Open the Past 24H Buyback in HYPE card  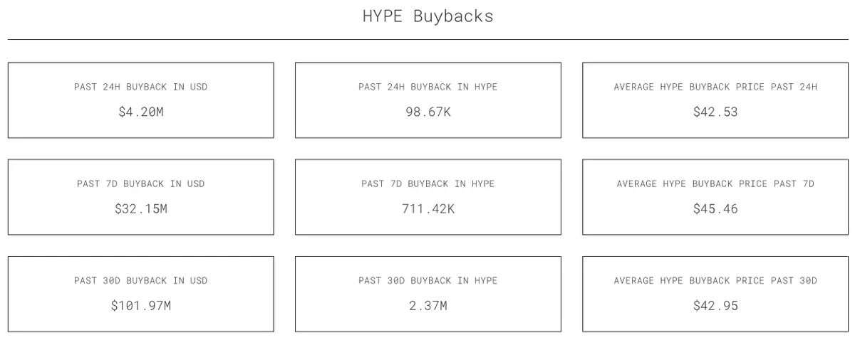tap(428, 100)
